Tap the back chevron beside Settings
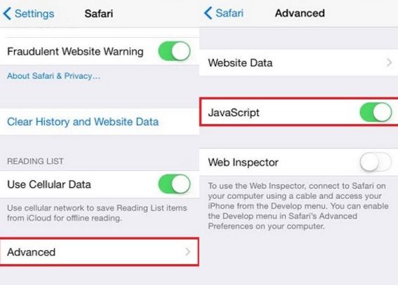Screen dimensions: 398x285 point(7,13)
